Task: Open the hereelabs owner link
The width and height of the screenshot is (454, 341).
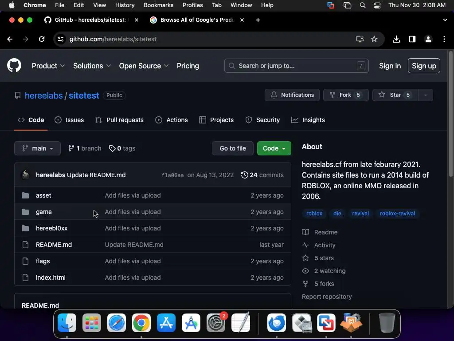Action: click(44, 95)
